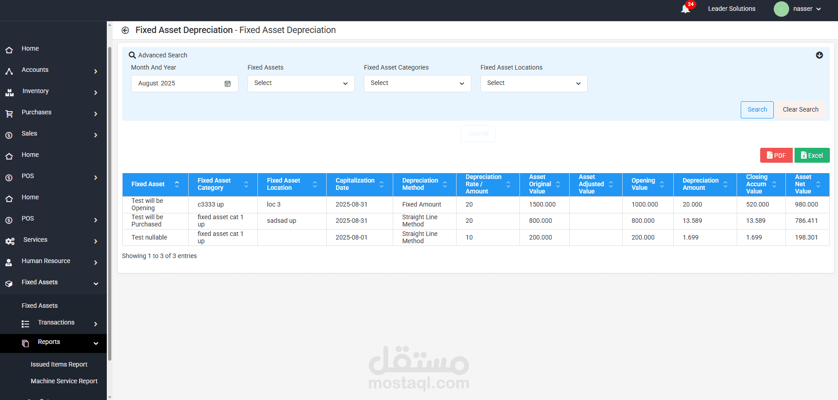Export the table to Excel
The width and height of the screenshot is (838, 400).
tap(812, 155)
